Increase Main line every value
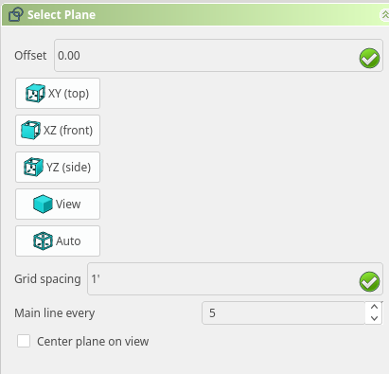This screenshot has width=389, height=374. tap(374, 307)
